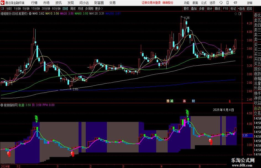Open the 选项 menu
This screenshot has height=168, width=261.
[212, 3]
